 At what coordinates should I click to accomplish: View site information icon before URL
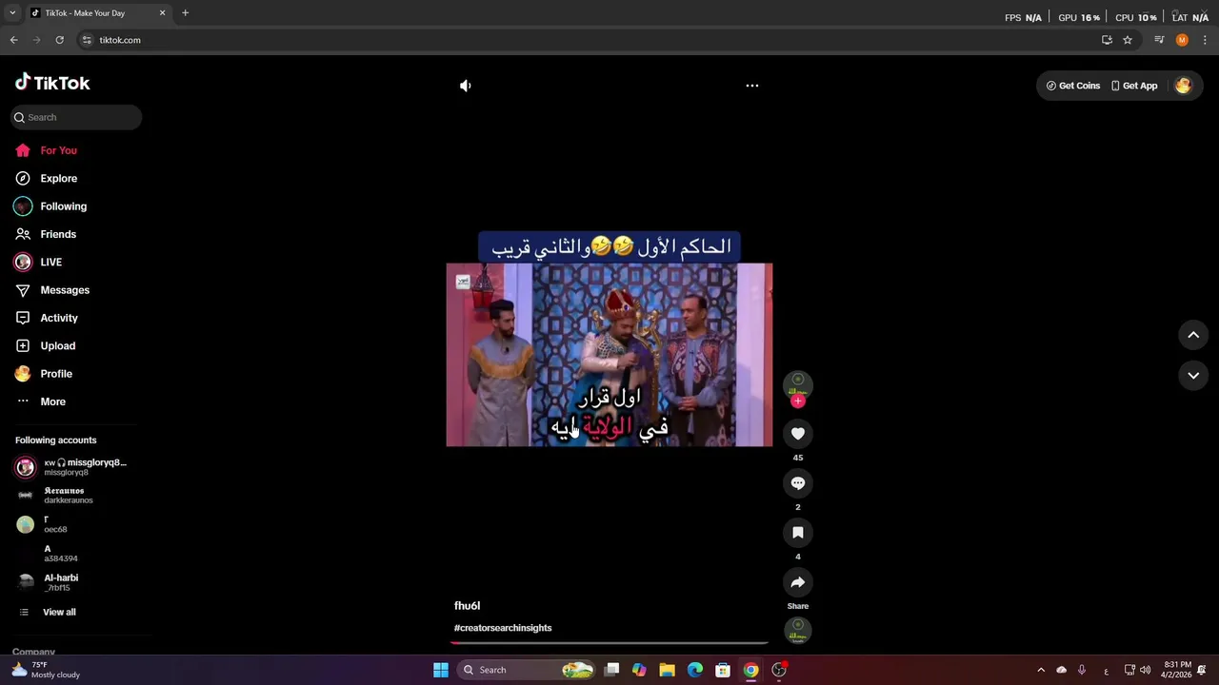pos(87,40)
